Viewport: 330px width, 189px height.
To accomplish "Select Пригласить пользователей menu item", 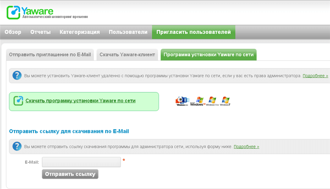I will [194, 32].
